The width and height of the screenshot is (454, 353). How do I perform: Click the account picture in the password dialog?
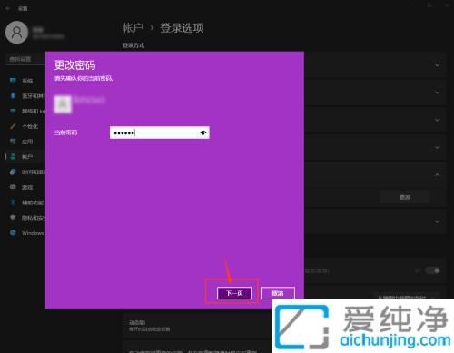click(63, 104)
